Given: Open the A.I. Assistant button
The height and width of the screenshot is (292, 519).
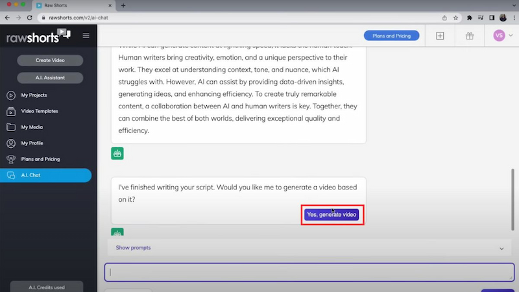Looking at the screenshot, I should click(x=50, y=78).
